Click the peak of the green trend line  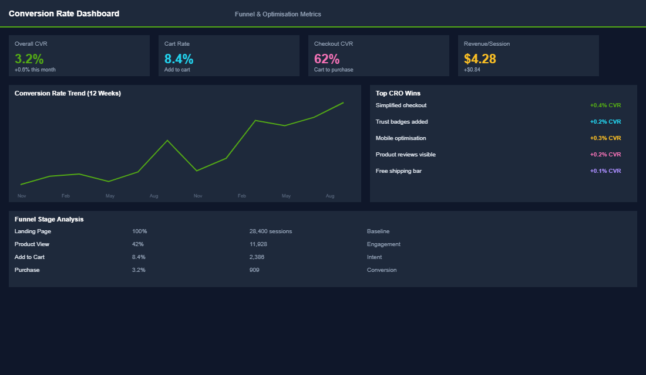[x=342, y=103]
